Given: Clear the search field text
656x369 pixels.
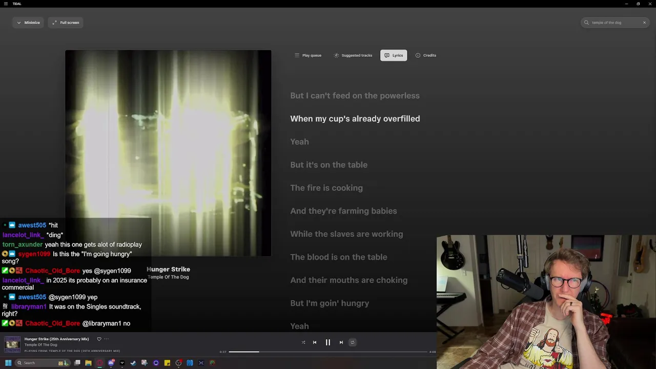Looking at the screenshot, I should click(x=644, y=23).
